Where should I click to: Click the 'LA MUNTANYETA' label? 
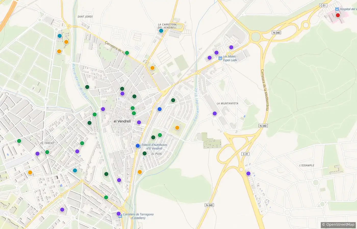coord(227,104)
